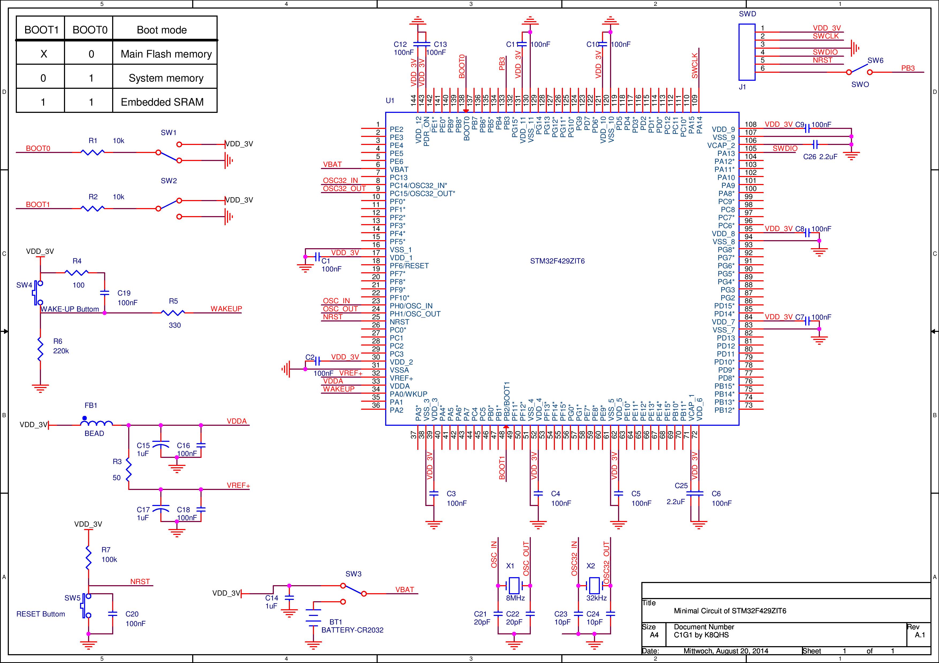939x663 pixels.
Task: Select document number 'C1G1 by K8QHS'
Action: click(701, 635)
